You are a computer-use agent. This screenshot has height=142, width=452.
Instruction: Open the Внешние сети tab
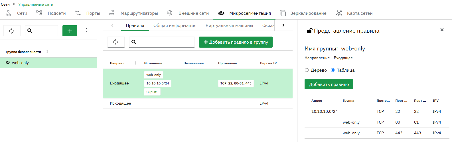[x=188, y=13]
